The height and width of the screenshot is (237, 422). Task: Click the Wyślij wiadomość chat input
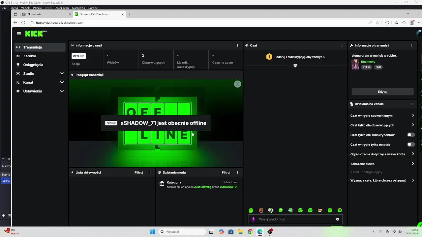pyautogui.click(x=295, y=219)
